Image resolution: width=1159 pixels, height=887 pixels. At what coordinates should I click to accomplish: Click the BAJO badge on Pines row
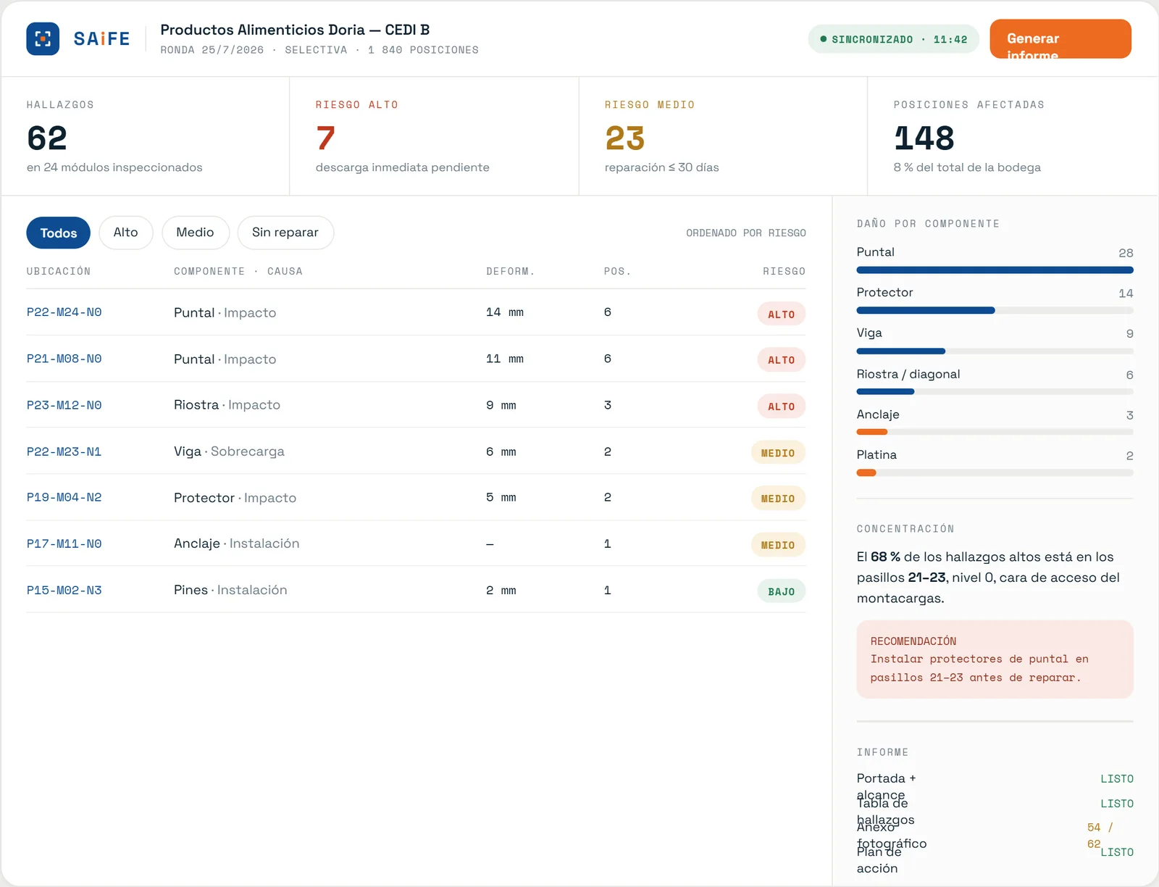(x=782, y=591)
